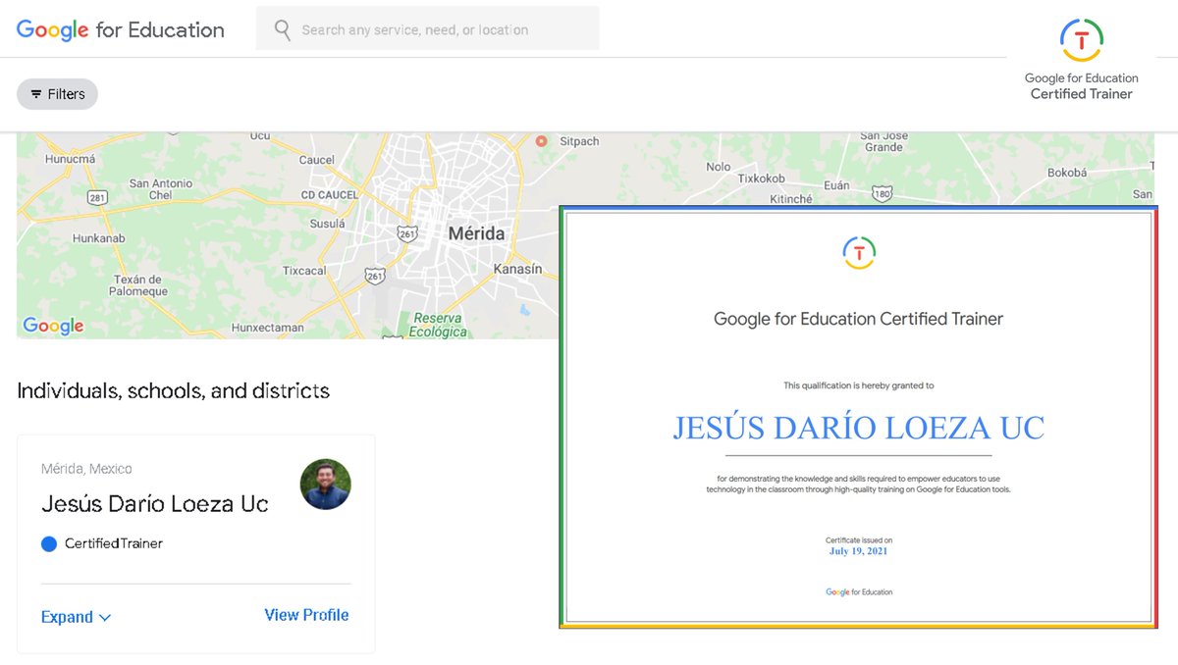This screenshot has height=665, width=1178.
Task: Open Jesús Darío Loeza Uc profile photo
Action: (325, 485)
